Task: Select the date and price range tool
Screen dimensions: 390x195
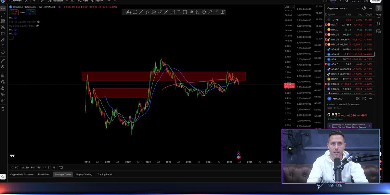Action: pos(135,12)
